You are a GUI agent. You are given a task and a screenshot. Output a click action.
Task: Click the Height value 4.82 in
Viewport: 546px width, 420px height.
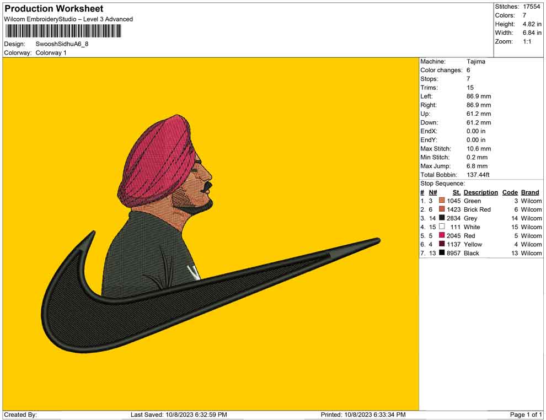532,24
